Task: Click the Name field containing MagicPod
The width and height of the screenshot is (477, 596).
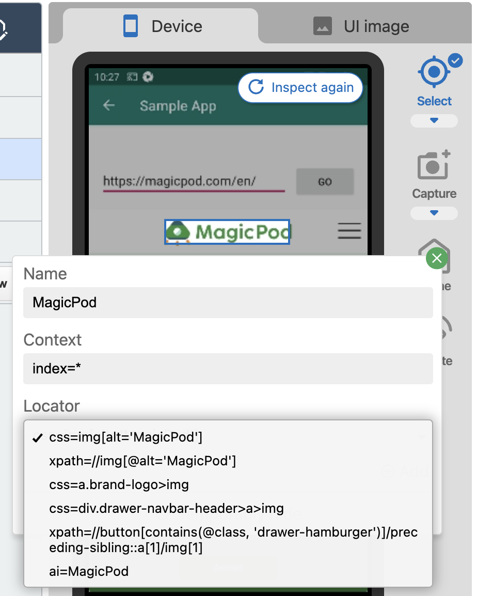Action: [228, 302]
